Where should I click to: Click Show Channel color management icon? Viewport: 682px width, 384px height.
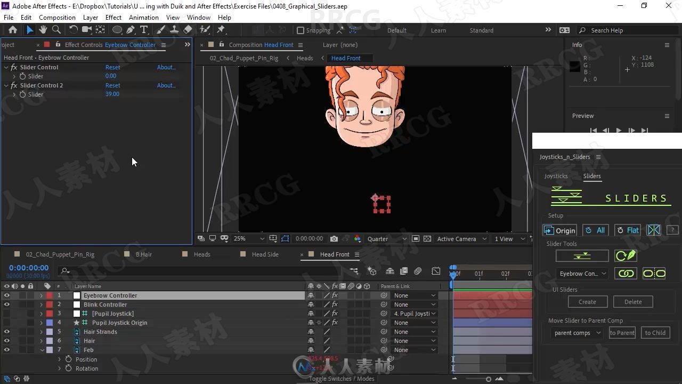coord(357,239)
